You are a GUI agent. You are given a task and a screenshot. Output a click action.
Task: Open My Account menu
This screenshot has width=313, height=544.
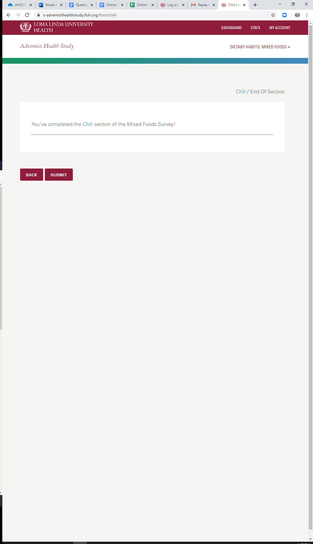280,28
